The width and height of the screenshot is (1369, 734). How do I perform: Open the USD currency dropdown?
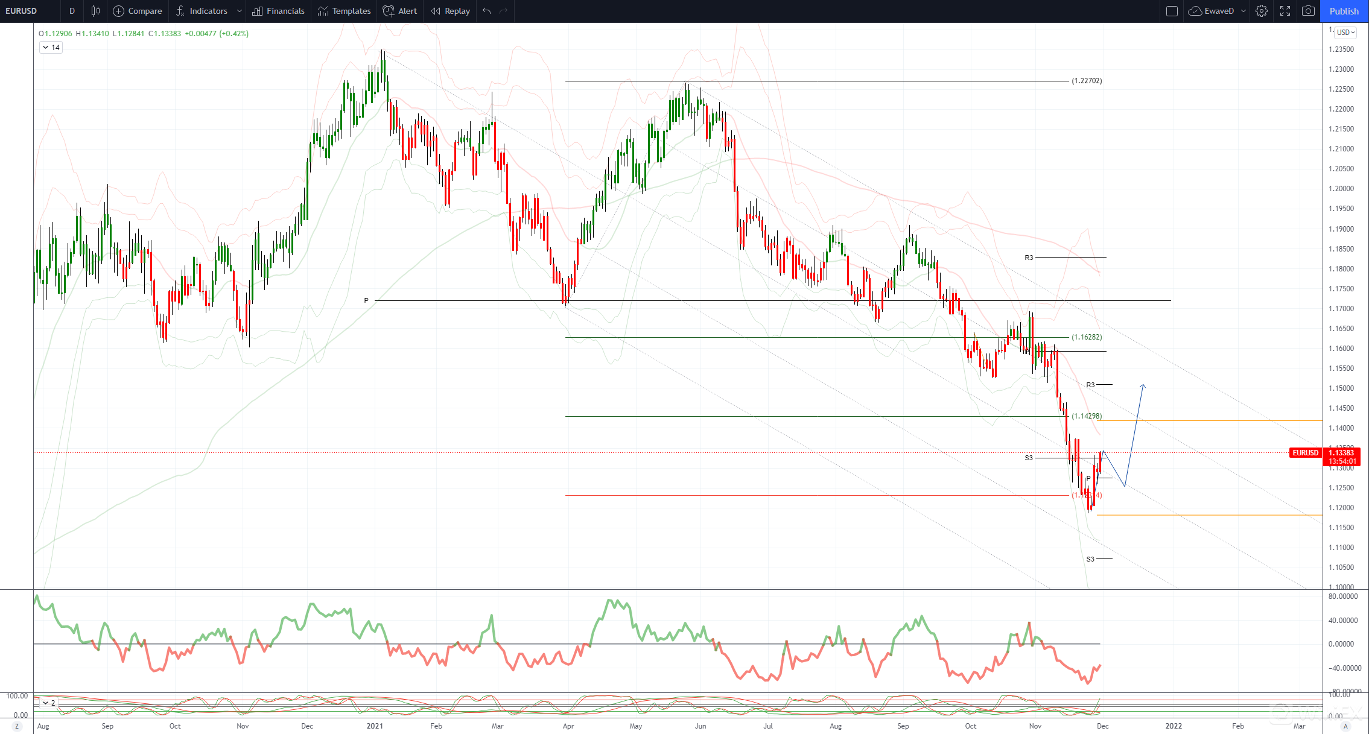pyautogui.click(x=1345, y=32)
